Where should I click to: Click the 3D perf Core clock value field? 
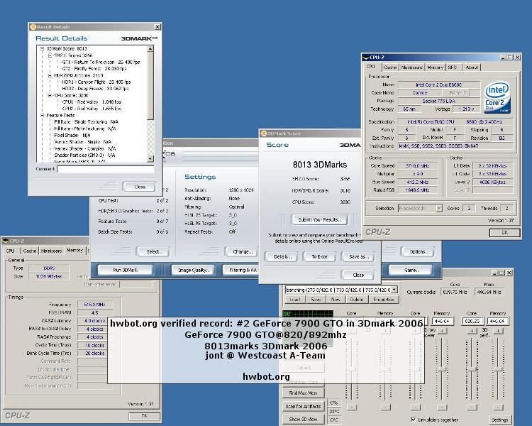click(472, 321)
